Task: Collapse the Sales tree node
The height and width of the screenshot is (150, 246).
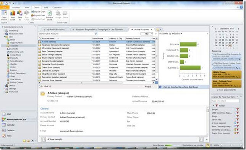Action: click(x=4, y=37)
